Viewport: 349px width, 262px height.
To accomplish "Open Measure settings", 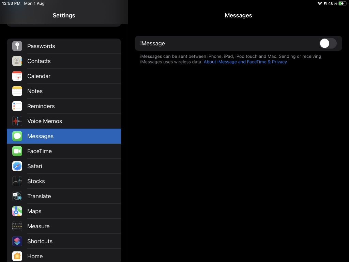I will [x=64, y=226].
